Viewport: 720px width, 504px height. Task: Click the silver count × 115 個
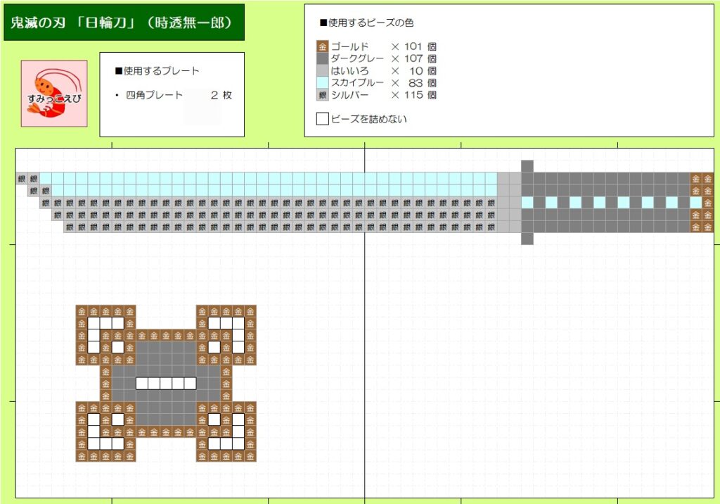(413, 95)
